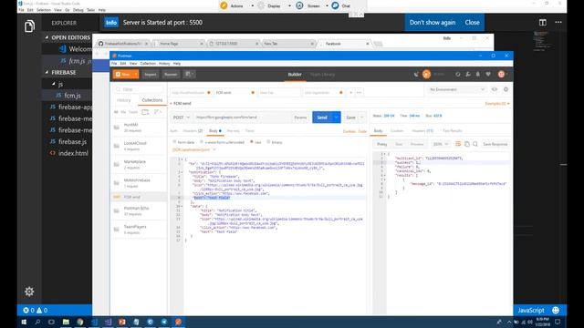Click the Params button
Viewport: 584px width, 328px height.
click(300, 118)
